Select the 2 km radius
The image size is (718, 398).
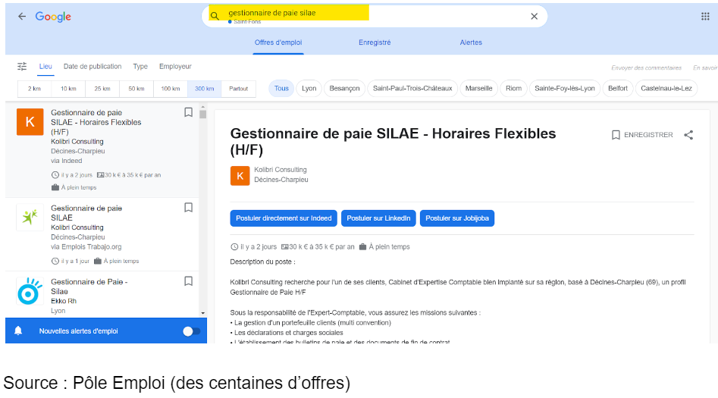tap(34, 89)
